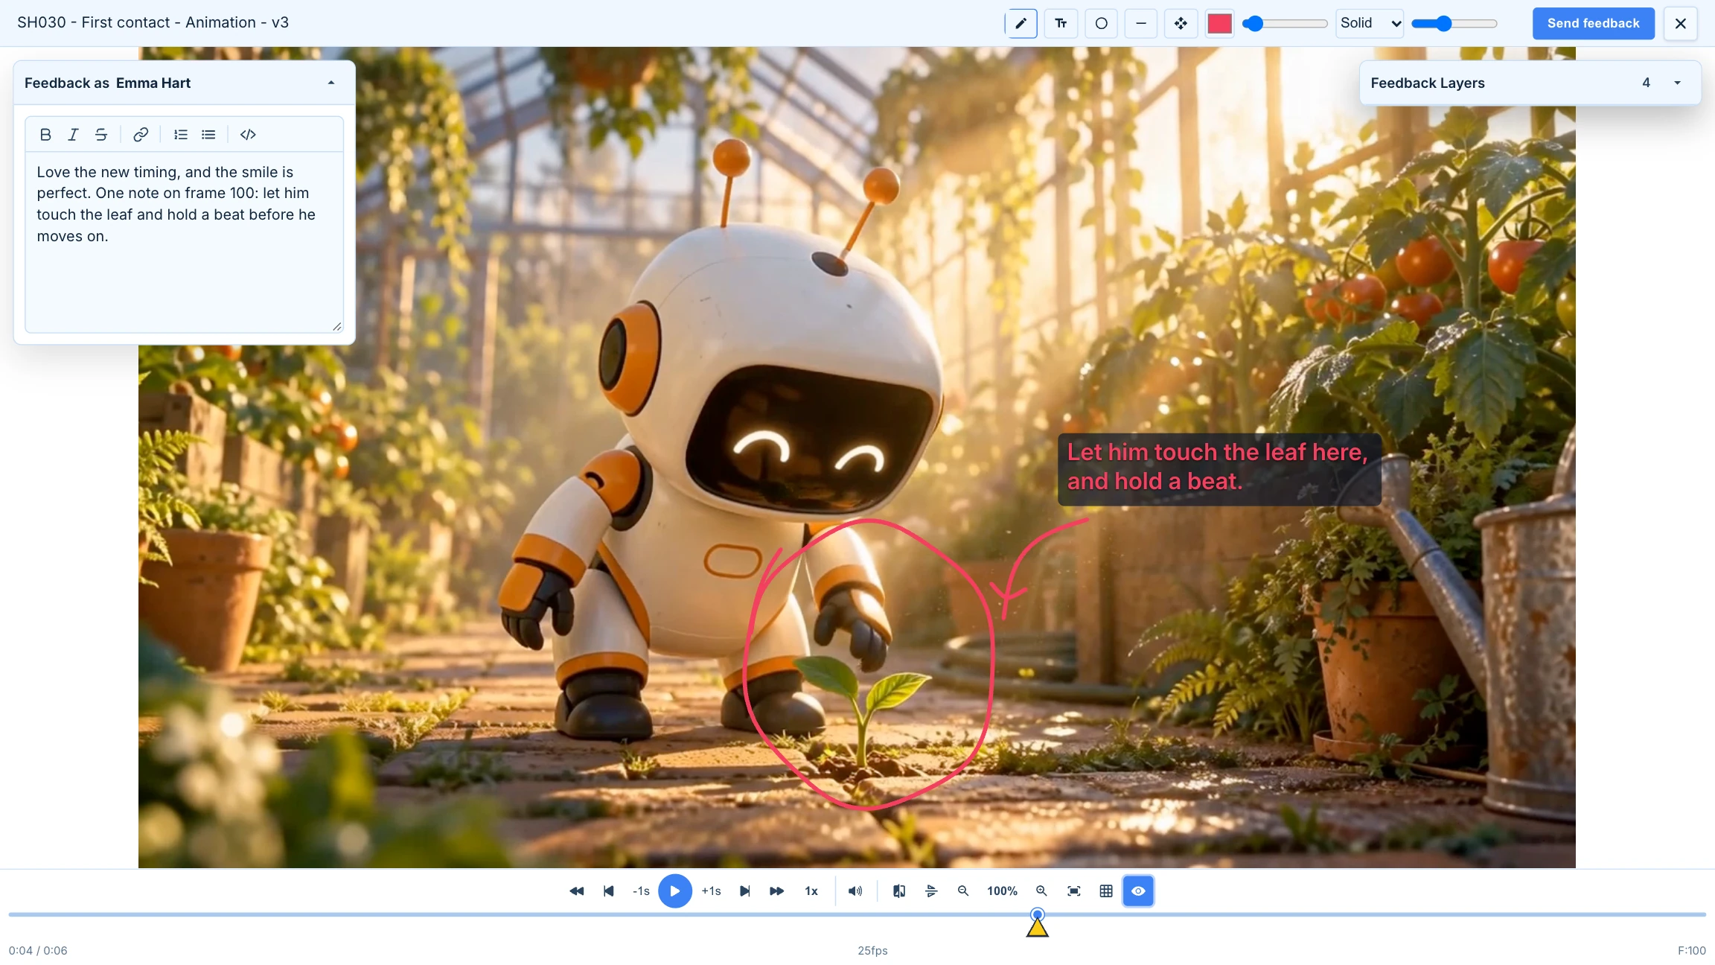Skip forward one second with +1s
Screen dimensions: 1715x965
coord(711,891)
